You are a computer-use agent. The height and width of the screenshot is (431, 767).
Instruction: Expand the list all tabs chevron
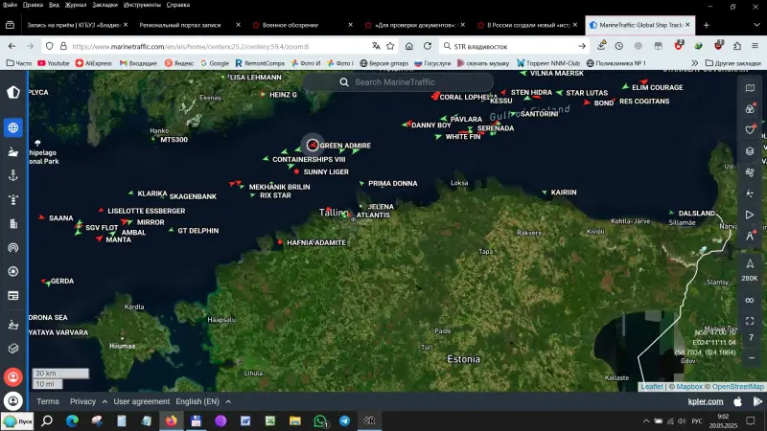[756, 25]
